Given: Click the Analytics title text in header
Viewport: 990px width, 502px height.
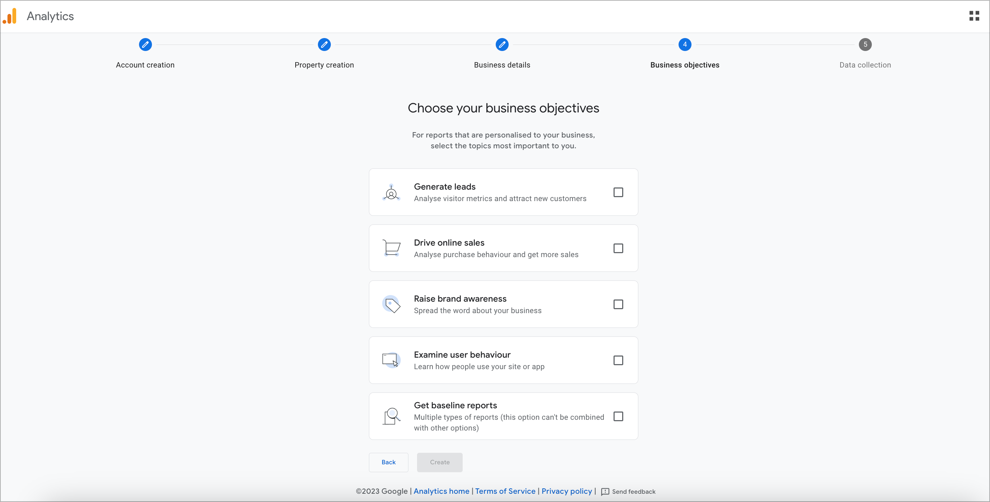Looking at the screenshot, I should pyautogui.click(x=50, y=16).
